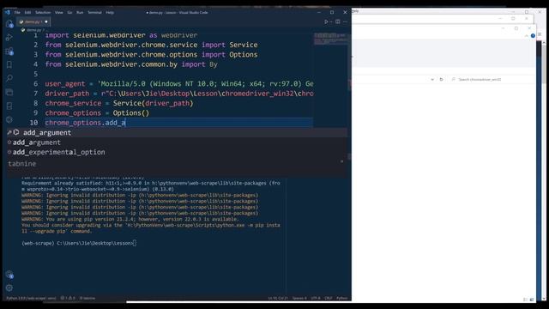Open the View menu
Screen dimensions: 549x309
pos(59,12)
